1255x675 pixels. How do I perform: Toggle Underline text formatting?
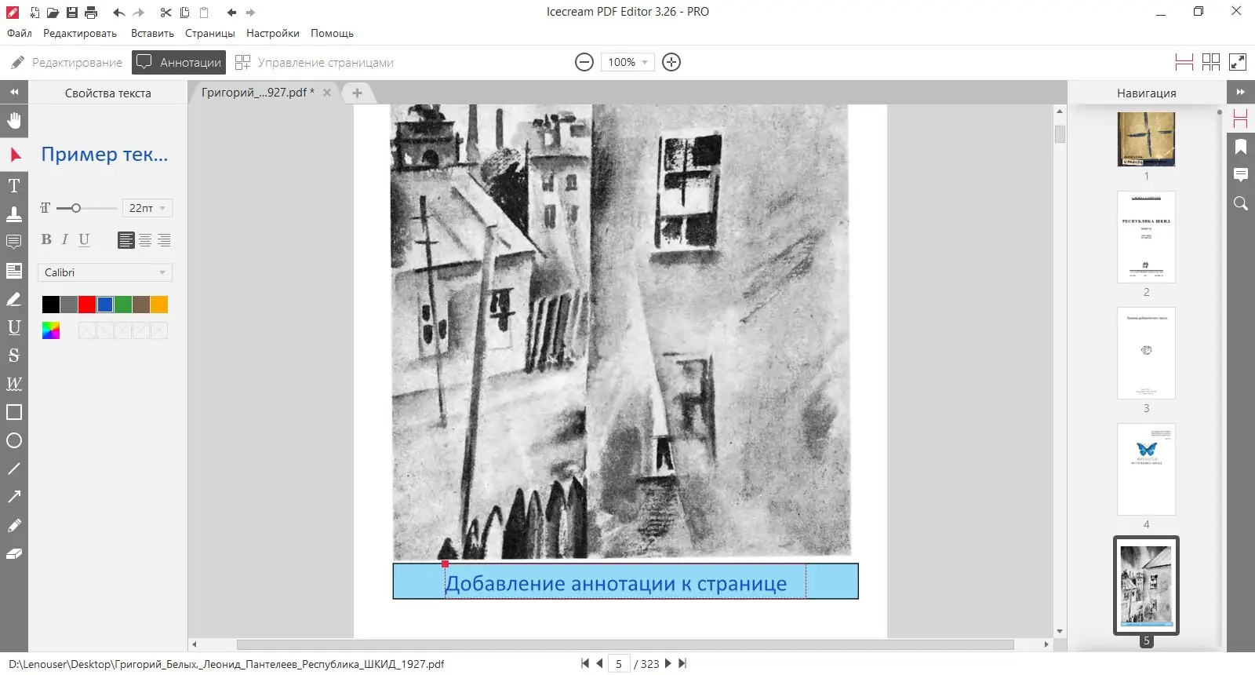pyautogui.click(x=84, y=240)
